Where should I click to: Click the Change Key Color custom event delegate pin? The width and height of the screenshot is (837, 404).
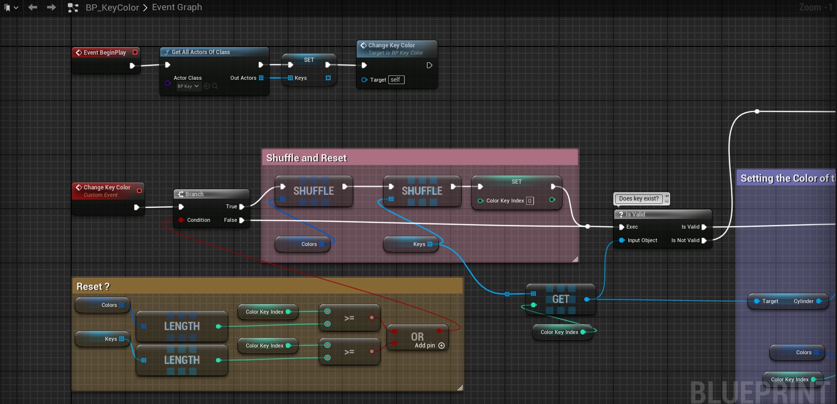pos(139,191)
